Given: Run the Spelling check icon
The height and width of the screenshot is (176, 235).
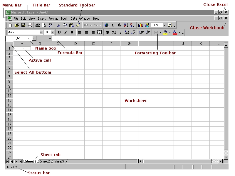Looking at the screenshot, I should (51, 25).
